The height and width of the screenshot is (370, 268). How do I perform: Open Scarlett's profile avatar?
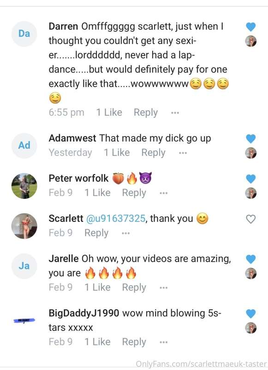coord(24,226)
